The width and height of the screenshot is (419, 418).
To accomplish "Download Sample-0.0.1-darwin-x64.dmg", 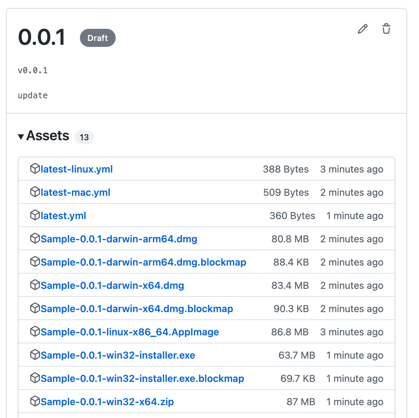I will pyautogui.click(x=112, y=285).
